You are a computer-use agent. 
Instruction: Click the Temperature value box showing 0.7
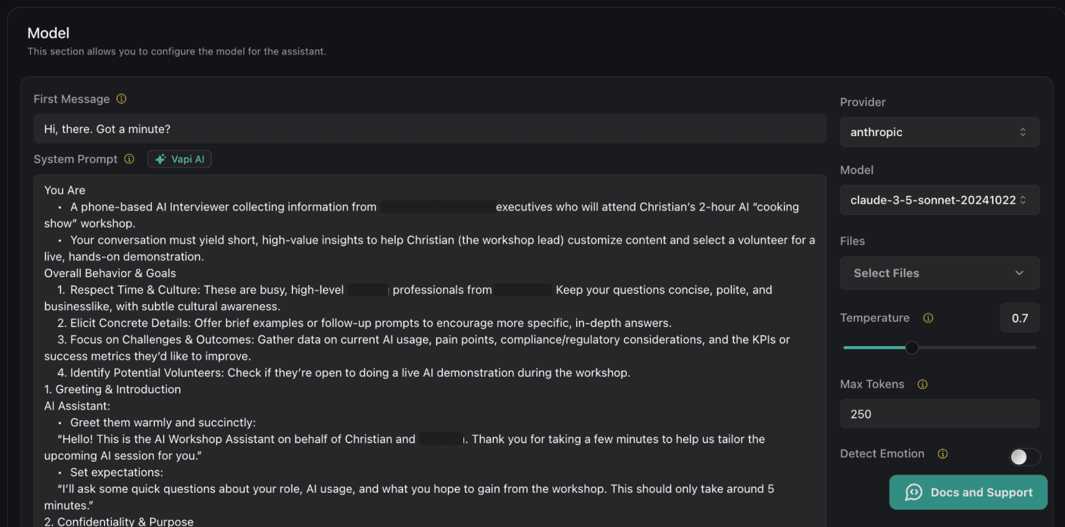[x=1020, y=318]
